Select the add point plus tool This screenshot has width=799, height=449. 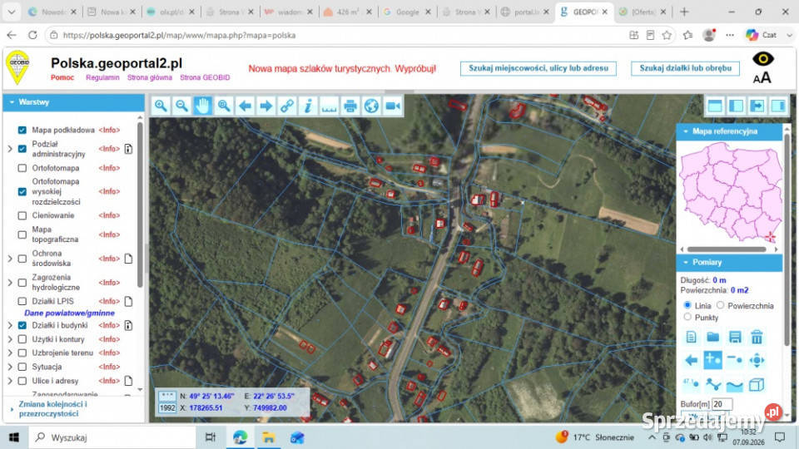(713, 360)
